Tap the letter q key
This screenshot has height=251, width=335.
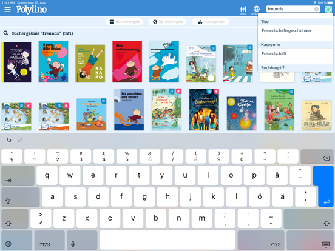[47, 176]
